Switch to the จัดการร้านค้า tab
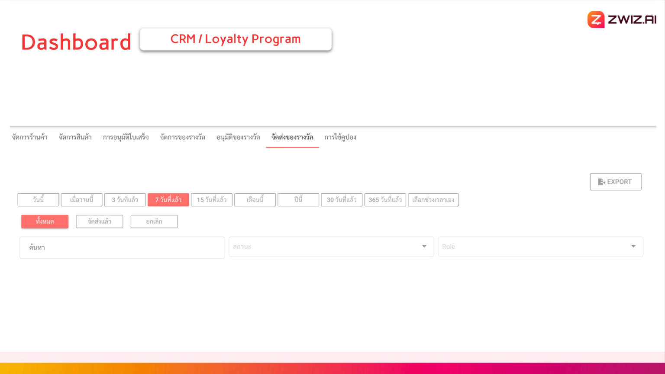The image size is (665, 374). pos(29,137)
